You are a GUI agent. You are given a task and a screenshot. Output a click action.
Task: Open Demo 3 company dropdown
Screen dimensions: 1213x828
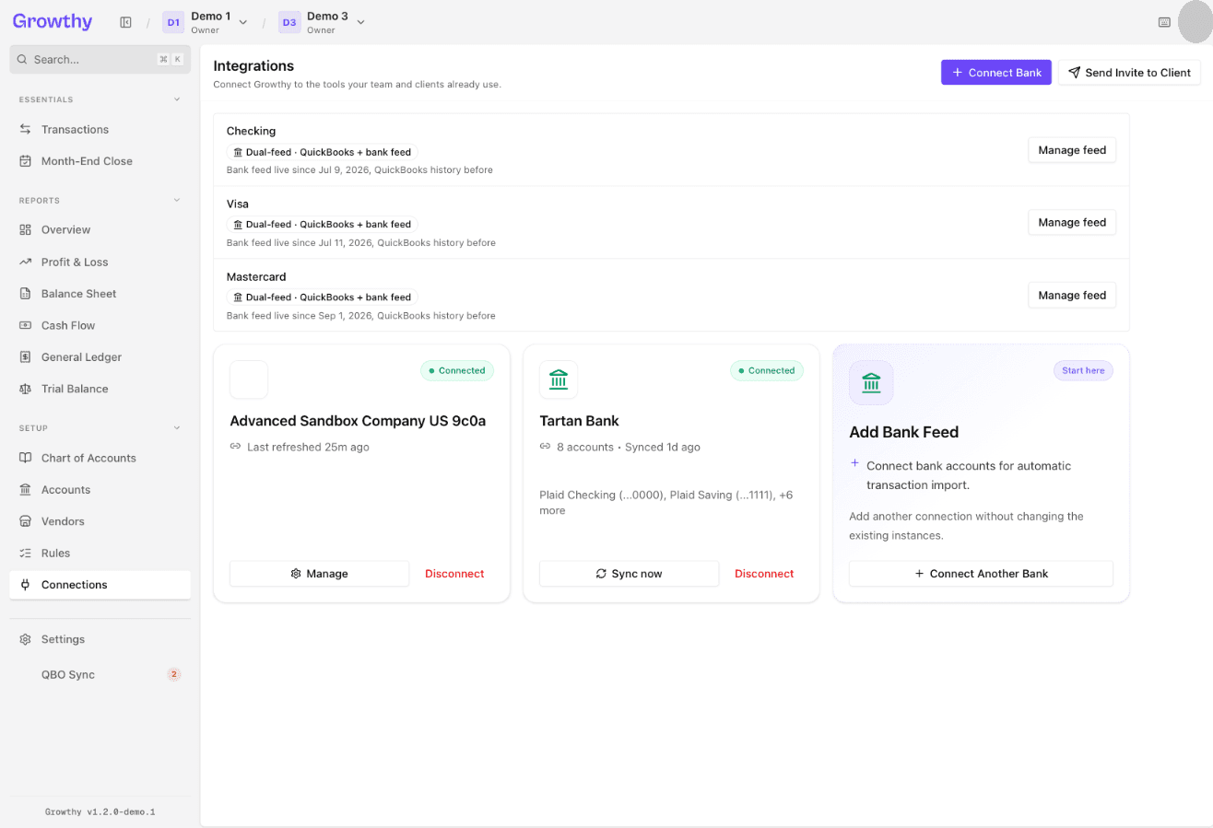coord(360,22)
